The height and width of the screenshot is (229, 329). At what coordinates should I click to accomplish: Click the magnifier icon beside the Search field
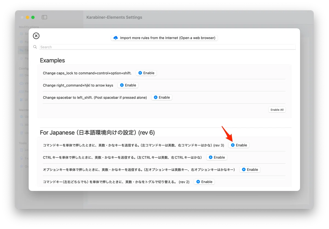[35, 47]
